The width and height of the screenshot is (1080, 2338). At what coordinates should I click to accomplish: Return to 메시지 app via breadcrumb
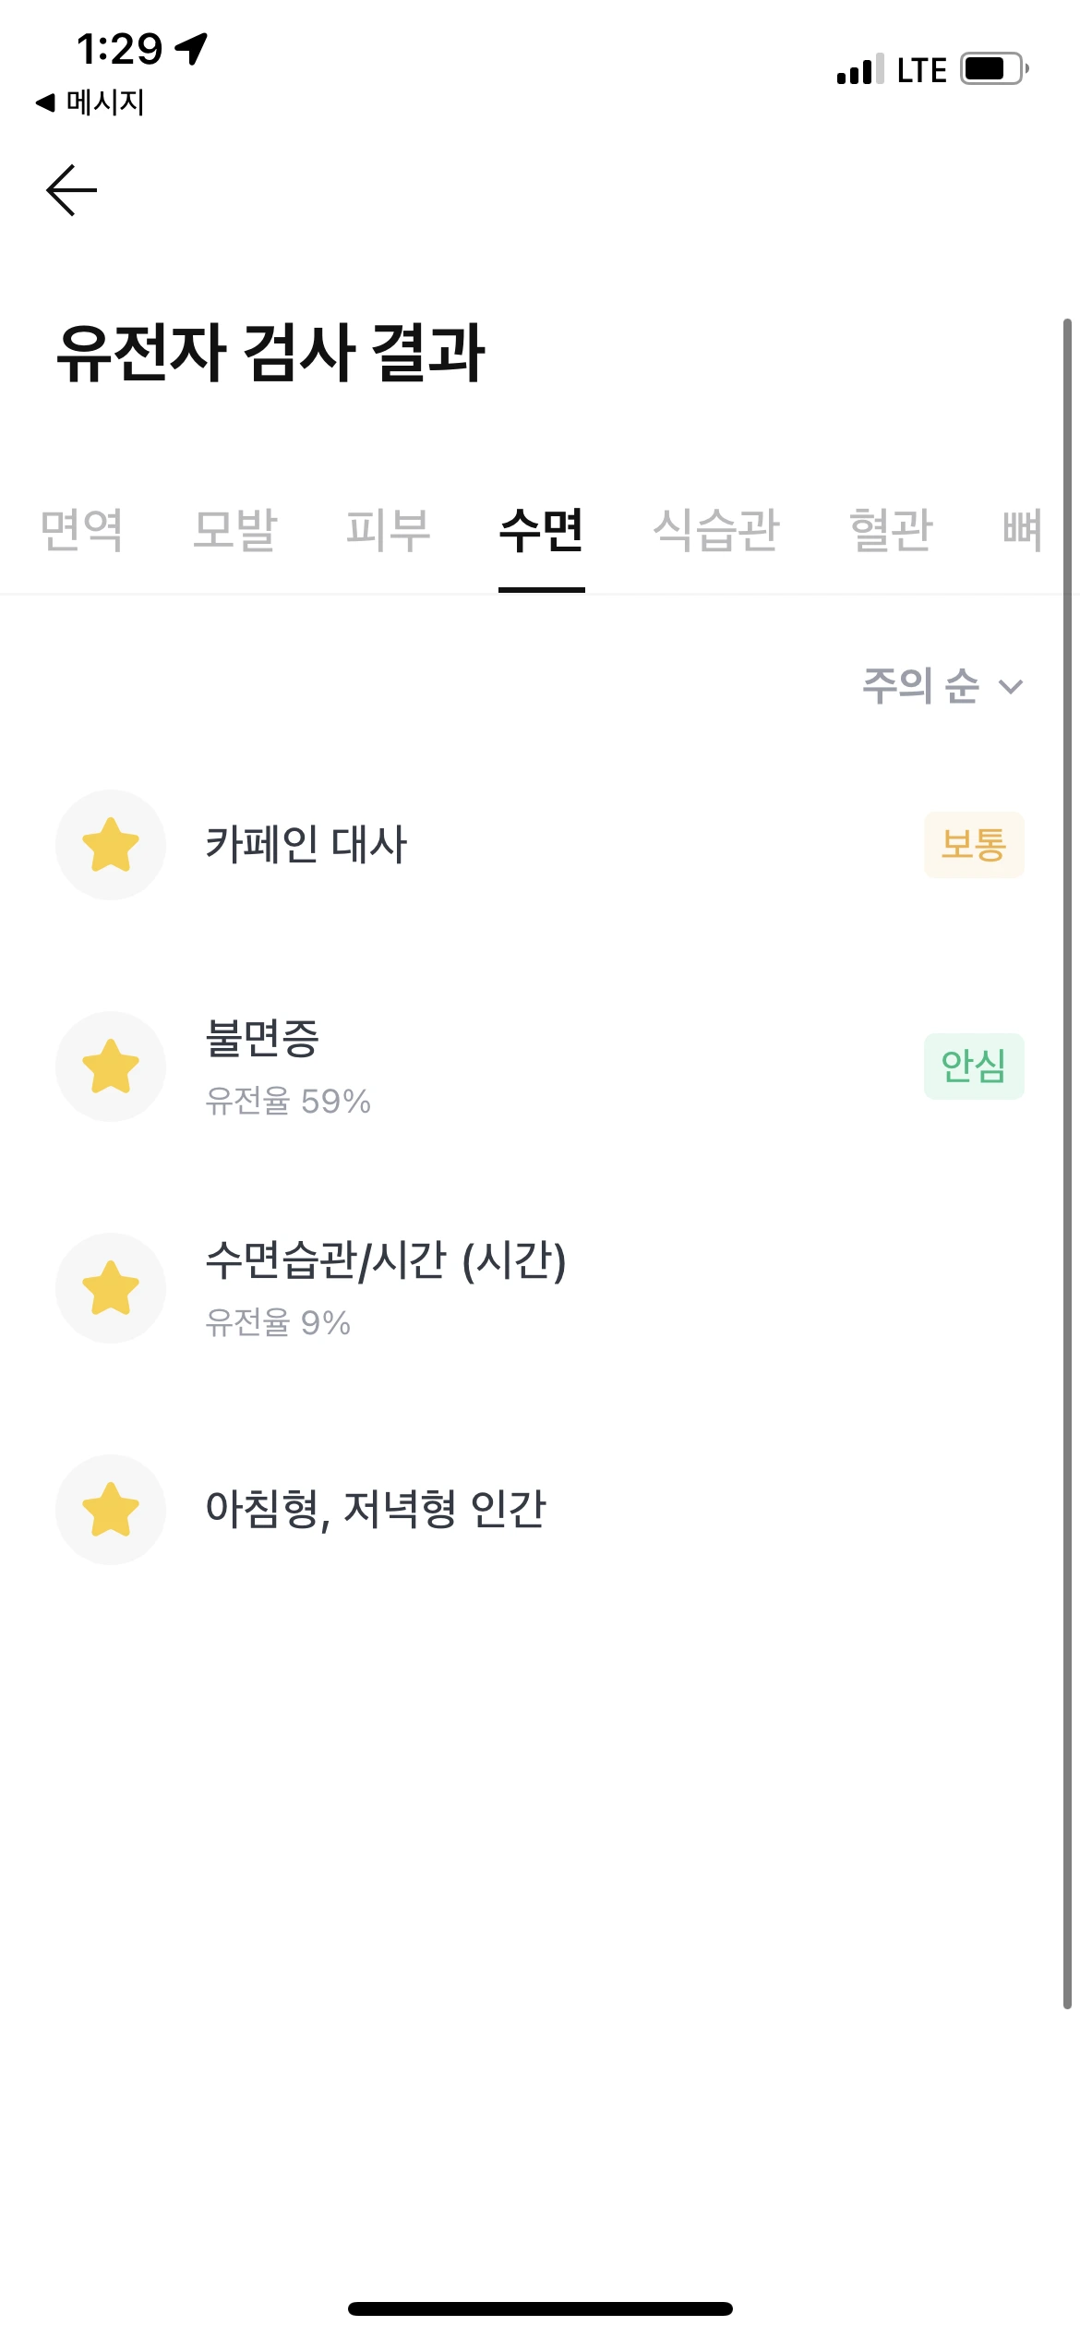tap(90, 102)
